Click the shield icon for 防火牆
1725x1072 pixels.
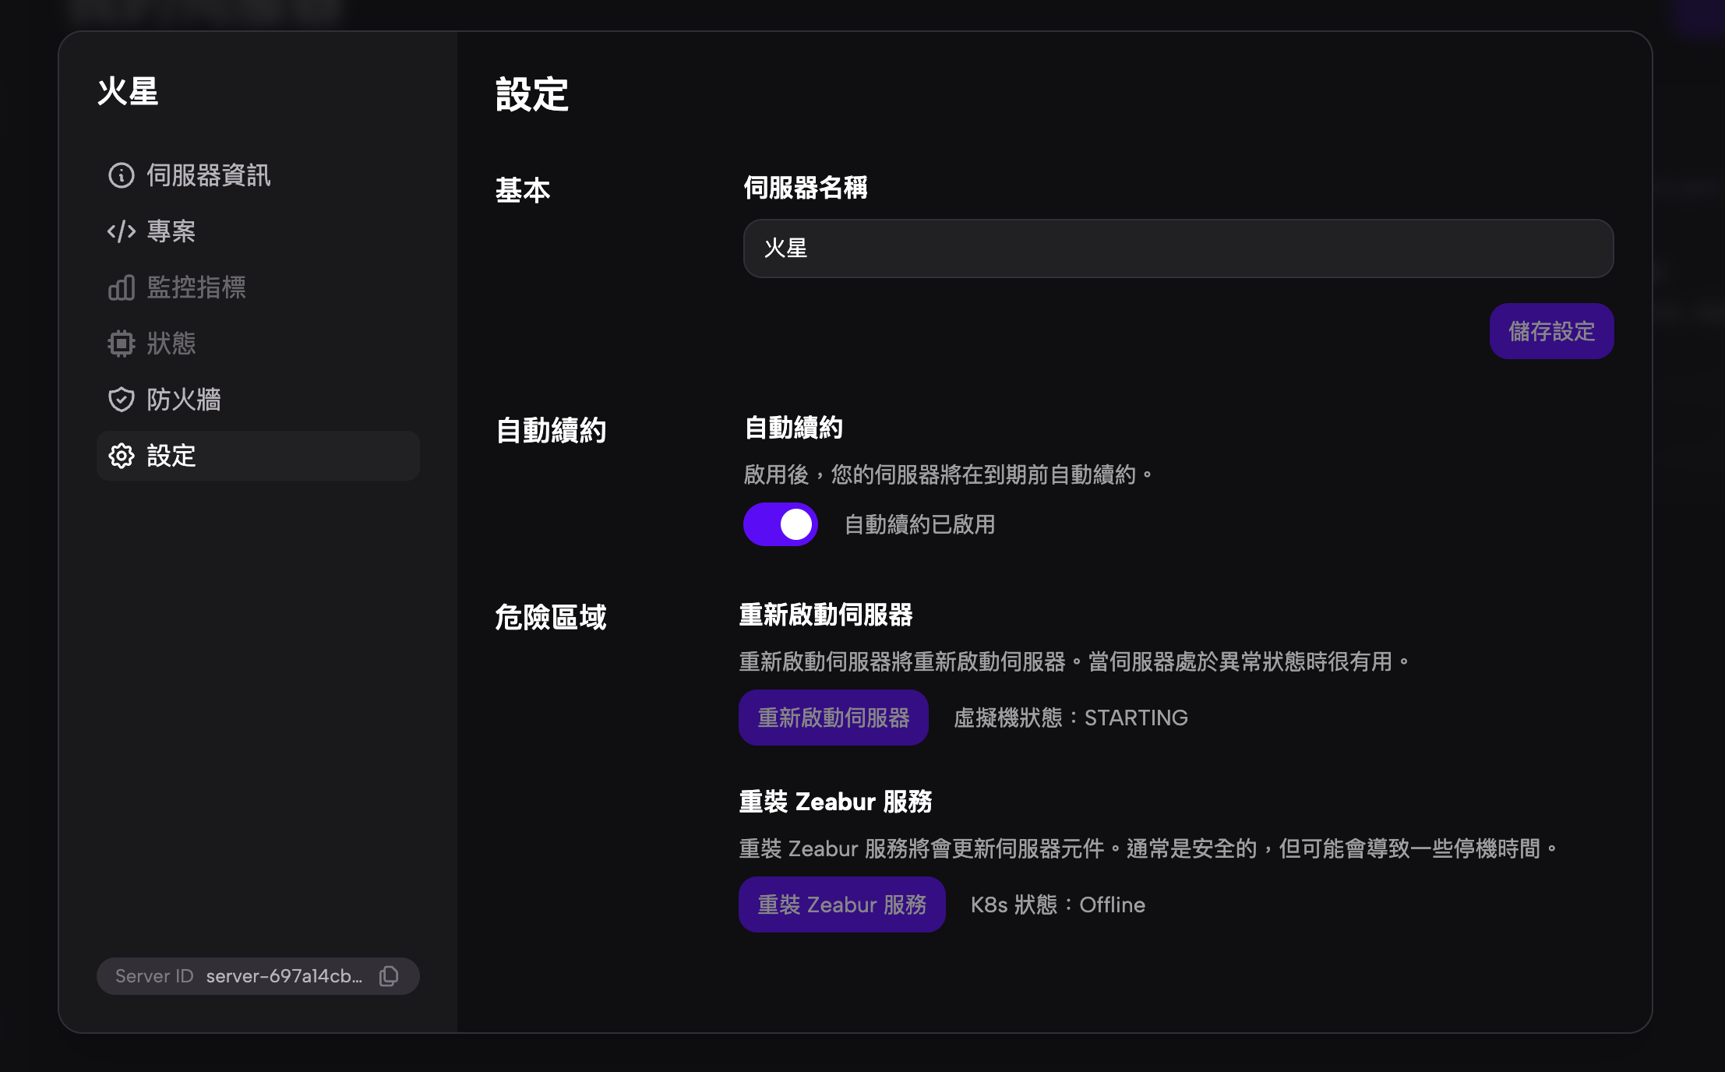point(121,400)
